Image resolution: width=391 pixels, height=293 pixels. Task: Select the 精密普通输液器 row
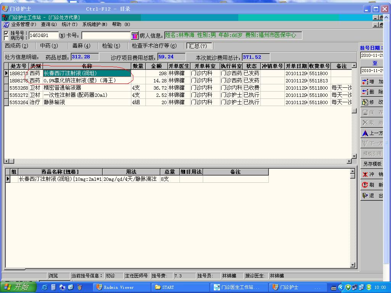[178, 88]
